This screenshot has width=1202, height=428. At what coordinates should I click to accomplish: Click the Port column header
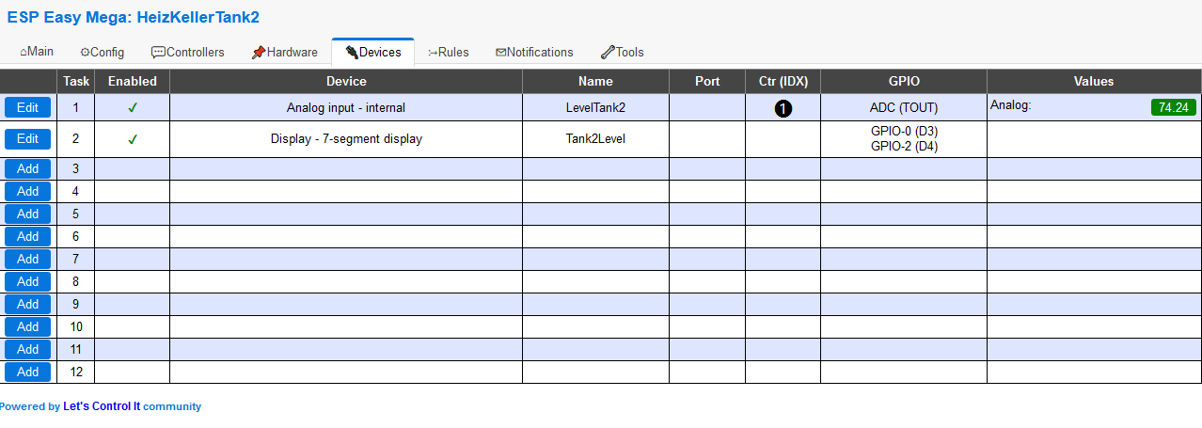[707, 82]
